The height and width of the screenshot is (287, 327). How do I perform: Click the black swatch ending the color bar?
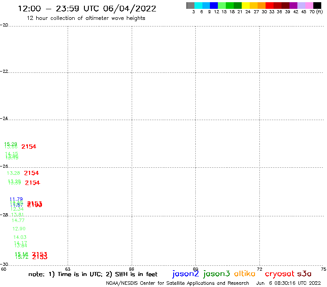(317, 5)
